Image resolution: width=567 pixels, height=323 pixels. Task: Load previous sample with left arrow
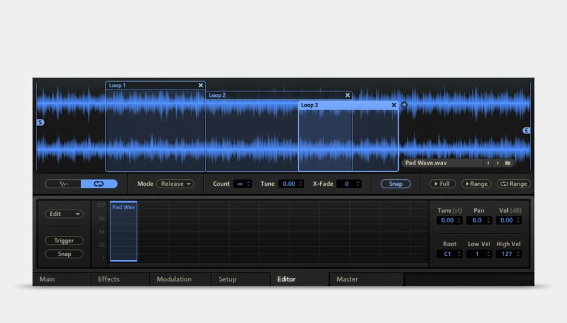click(488, 163)
